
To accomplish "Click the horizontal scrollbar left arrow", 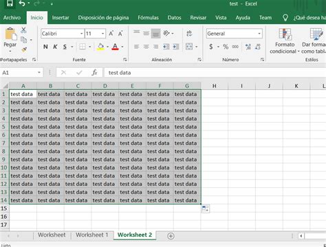I will pos(301,236).
